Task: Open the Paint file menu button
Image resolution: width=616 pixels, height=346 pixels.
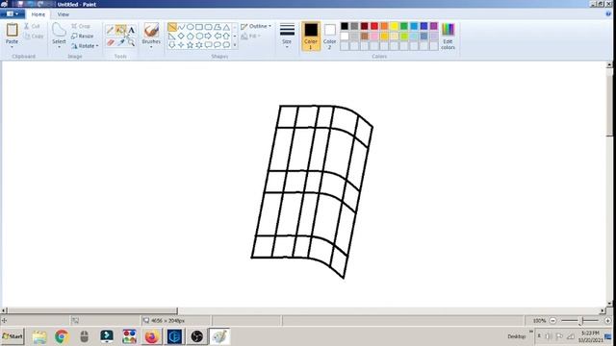Action: pos(13,14)
